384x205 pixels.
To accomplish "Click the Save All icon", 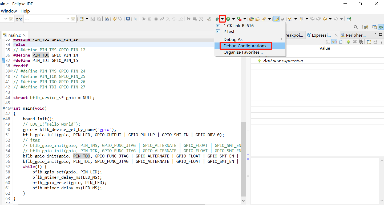I will 99,19.
